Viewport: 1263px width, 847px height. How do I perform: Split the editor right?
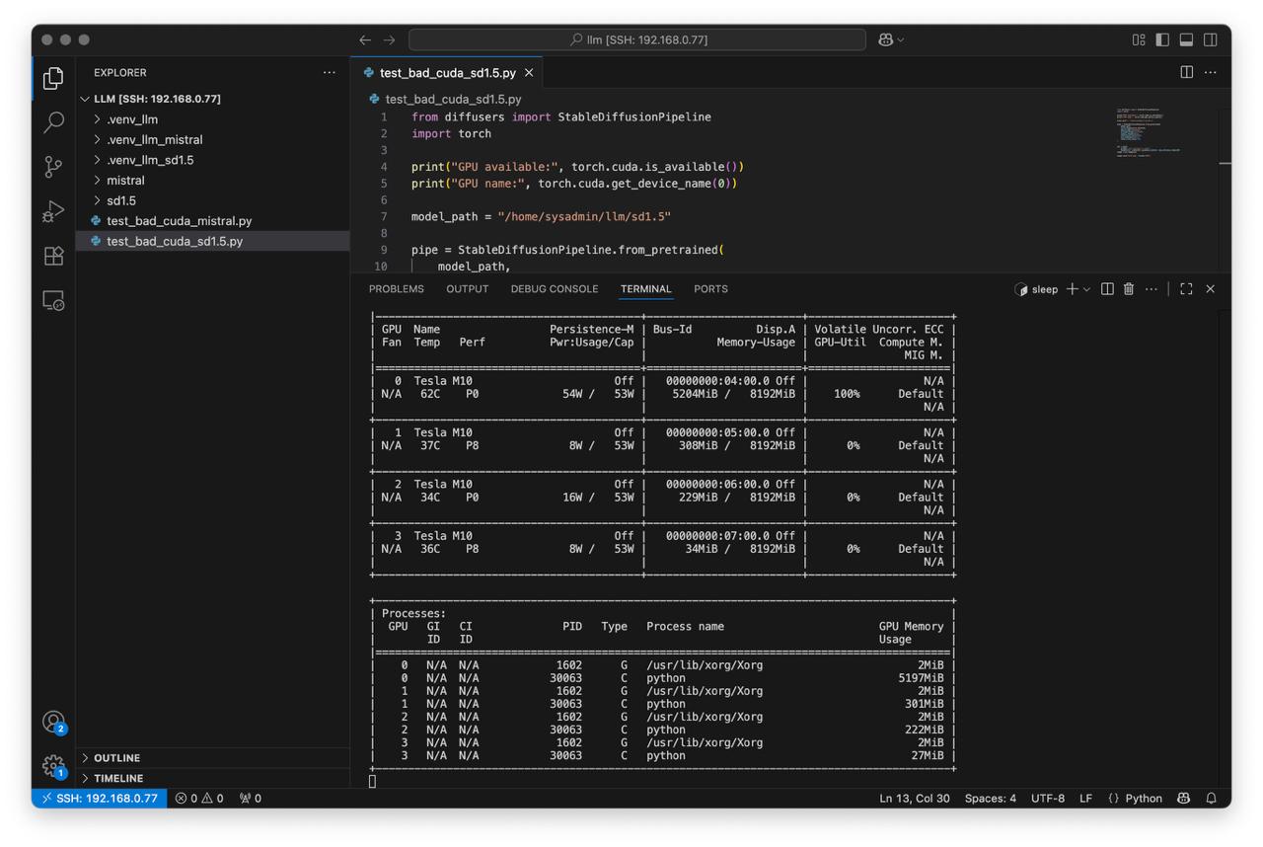click(x=1187, y=72)
